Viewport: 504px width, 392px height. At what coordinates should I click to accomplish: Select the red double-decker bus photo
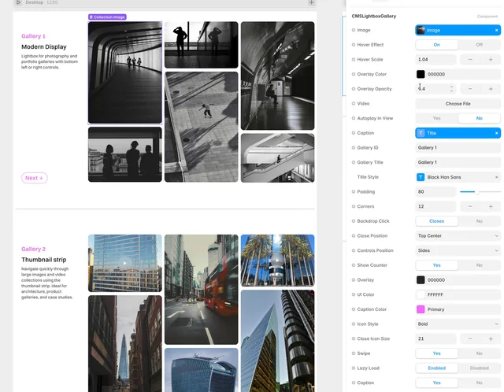tap(202, 290)
